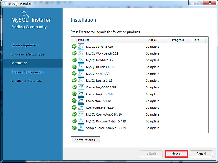
Task: Click the Cancel button
Action: (x=201, y=154)
